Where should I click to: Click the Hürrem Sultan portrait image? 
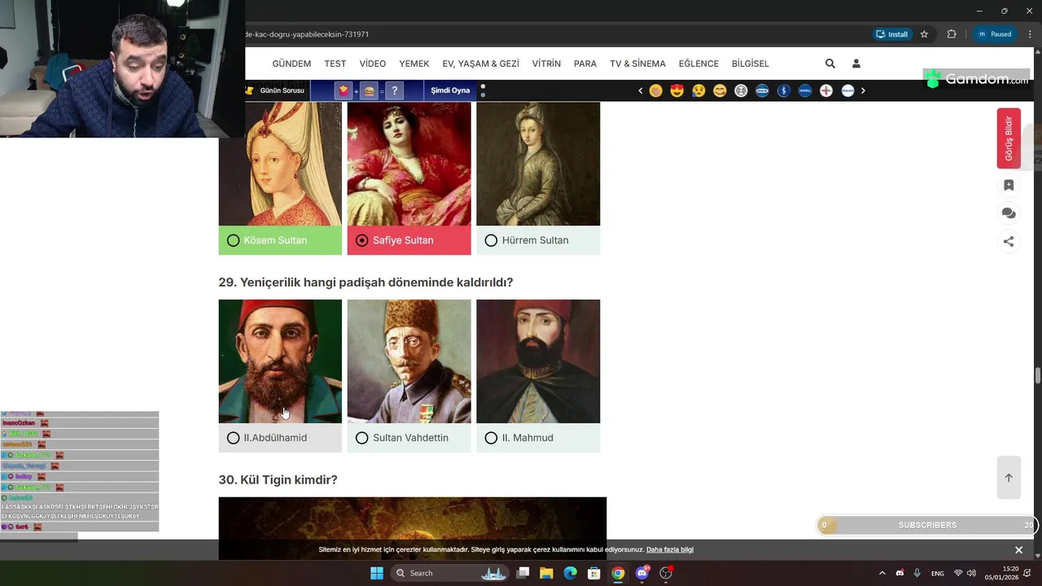point(538,164)
